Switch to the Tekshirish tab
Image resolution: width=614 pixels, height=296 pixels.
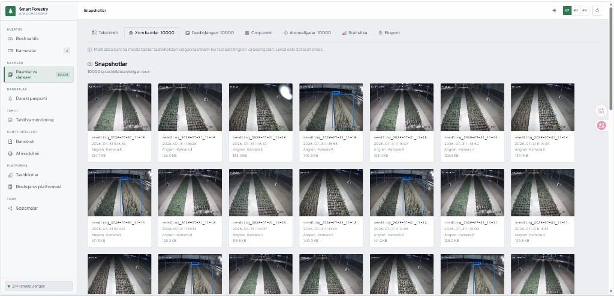pos(104,33)
